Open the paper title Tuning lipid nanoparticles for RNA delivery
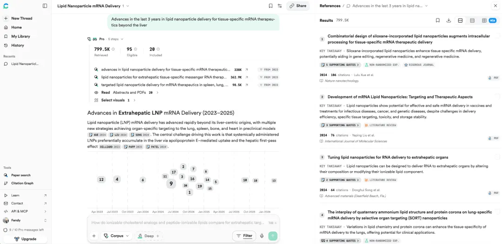The width and height of the screenshot is (502, 244). 388,157
